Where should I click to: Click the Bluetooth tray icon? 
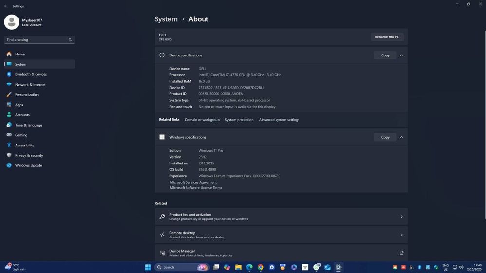pos(419,267)
